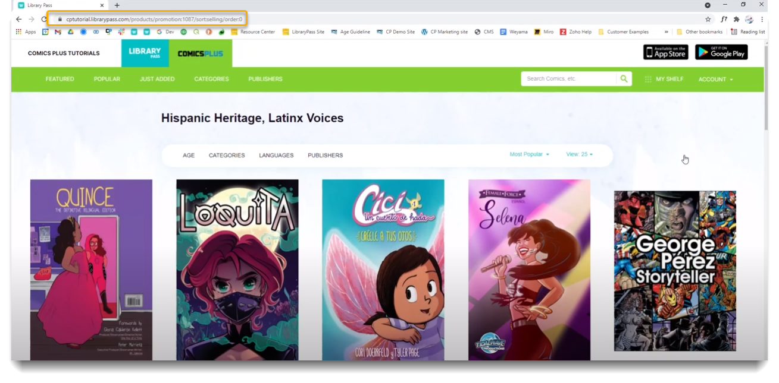The image size is (779, 383).
Task: Open the App Store download badge
Action: [665, 52]
